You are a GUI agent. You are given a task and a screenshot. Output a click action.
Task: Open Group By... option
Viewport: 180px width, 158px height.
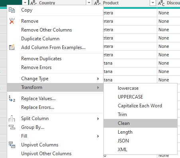(x=55, y=127)
